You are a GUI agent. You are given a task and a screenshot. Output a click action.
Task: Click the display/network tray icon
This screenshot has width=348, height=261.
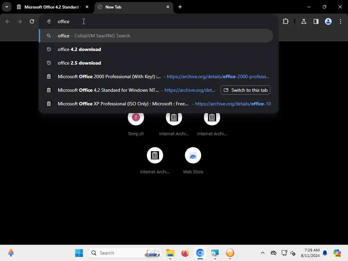point(284,253)
